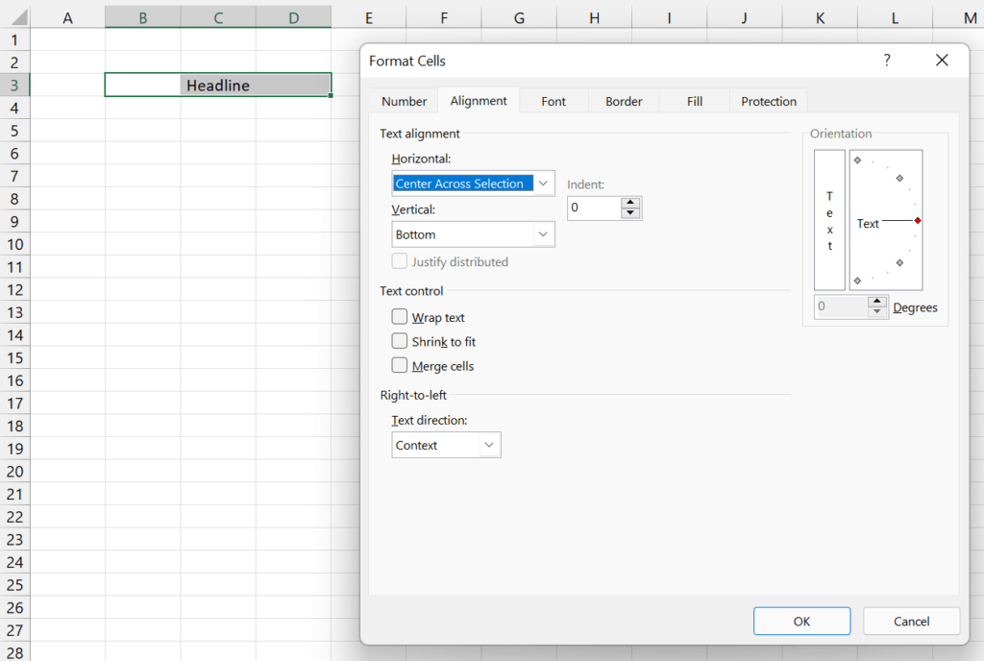Select the cell containing Headline
Image resolution: width=984 pixels, height=661 pixels.
point(217,85)
